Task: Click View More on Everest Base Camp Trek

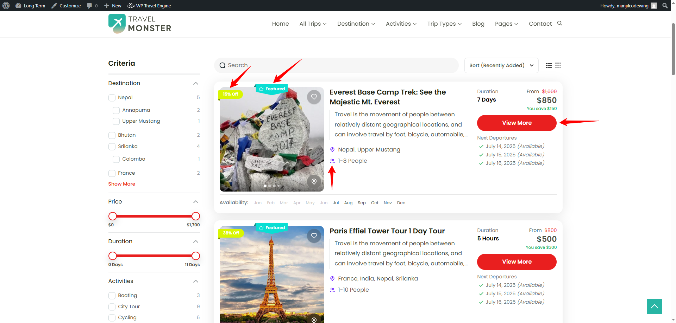Action: 517,123
